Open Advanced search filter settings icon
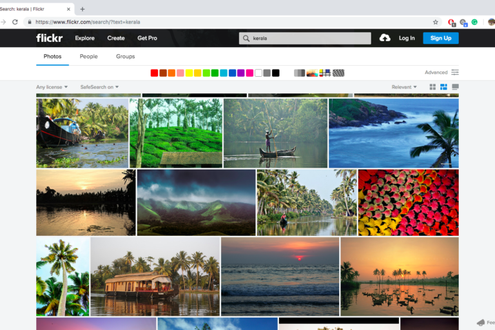 point(455,73)
